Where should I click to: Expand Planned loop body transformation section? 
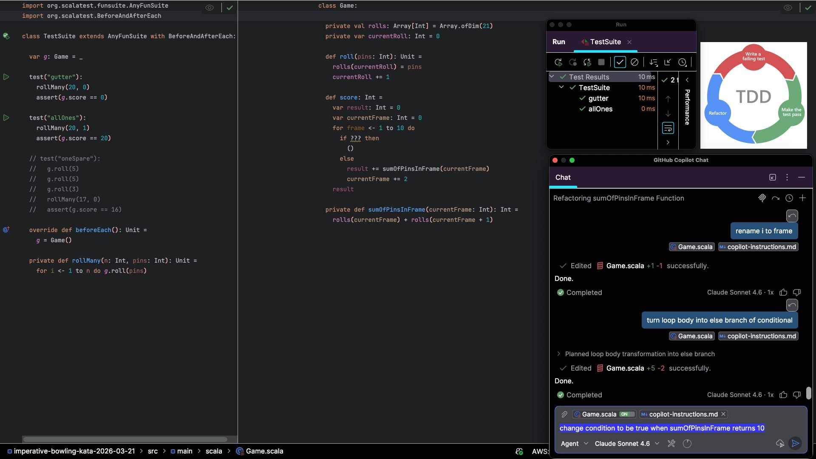(559, 354)
